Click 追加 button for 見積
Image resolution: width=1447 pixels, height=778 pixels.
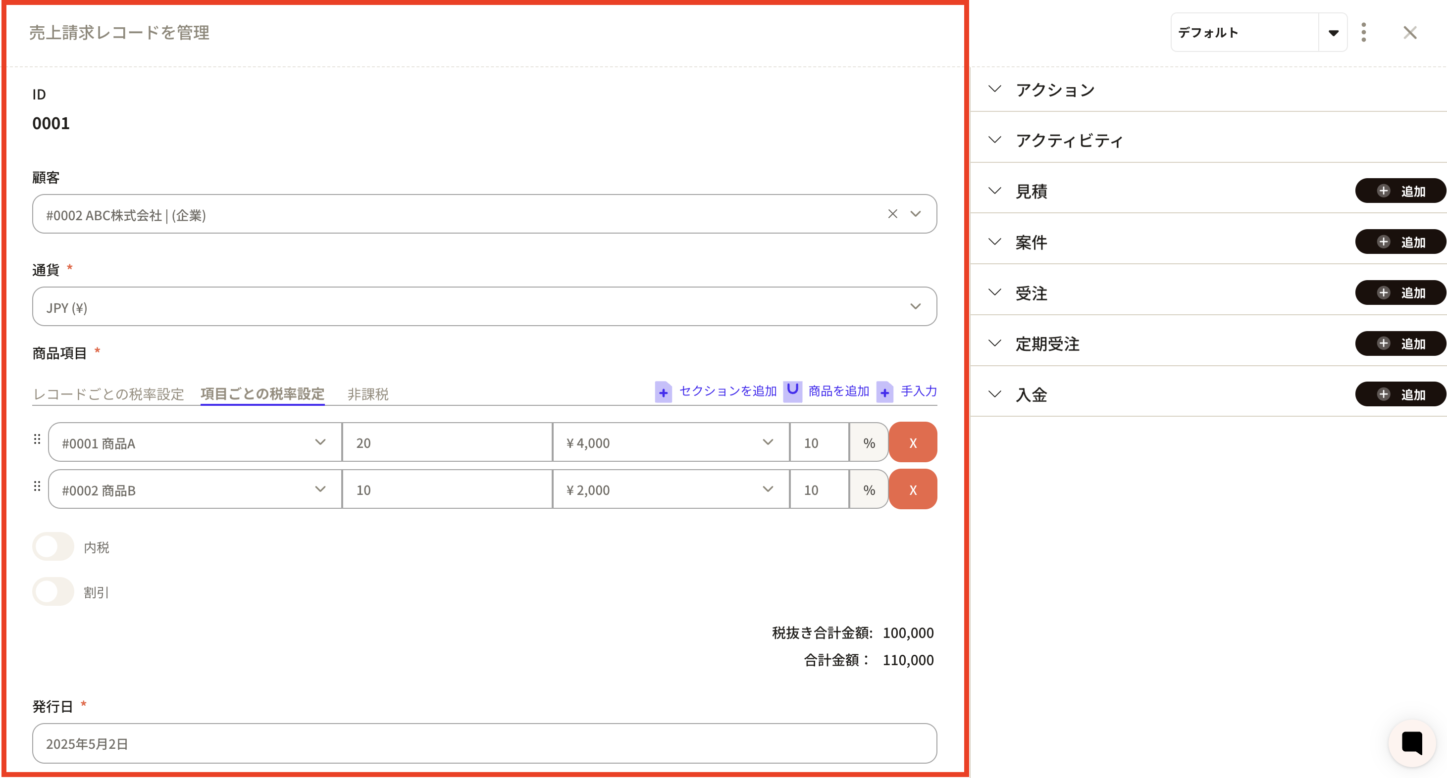point(1400,192)
